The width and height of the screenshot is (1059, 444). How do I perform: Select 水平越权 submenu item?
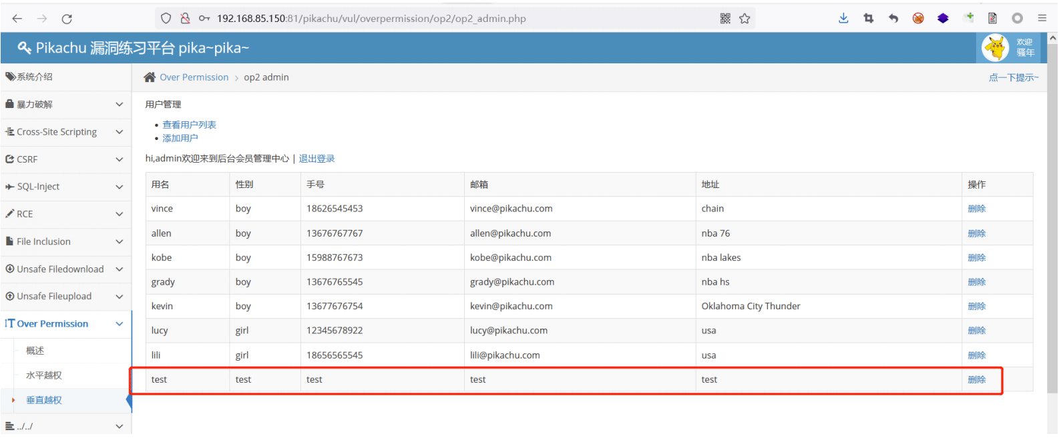point(44,375)
